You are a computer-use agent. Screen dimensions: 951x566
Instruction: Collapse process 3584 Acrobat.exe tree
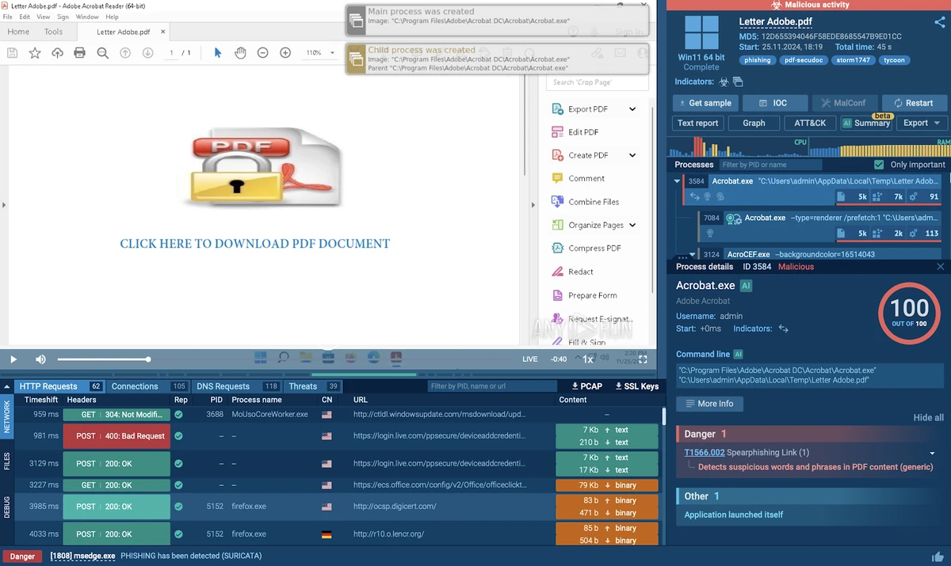677,181
